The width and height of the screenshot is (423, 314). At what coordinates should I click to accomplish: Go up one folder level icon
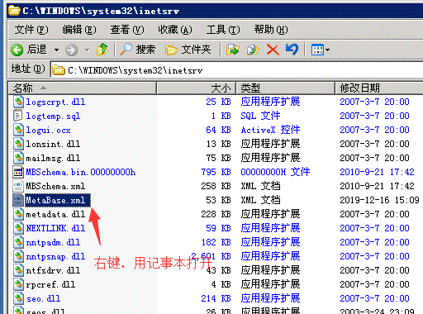point(102,50)
